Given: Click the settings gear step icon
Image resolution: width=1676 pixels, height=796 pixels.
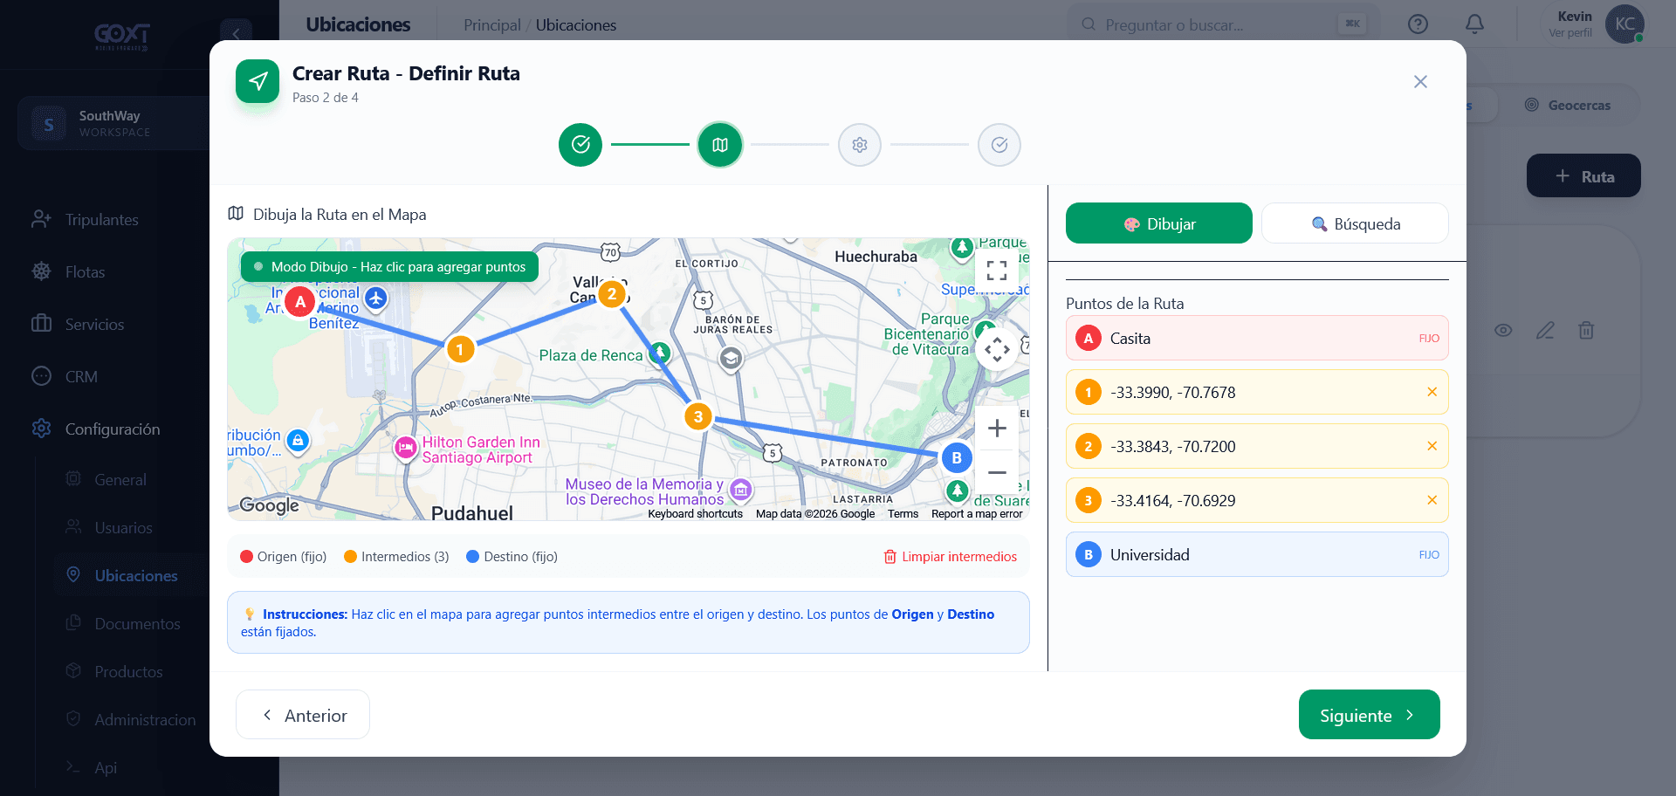Looking at the screenshot, I should 860,145.
